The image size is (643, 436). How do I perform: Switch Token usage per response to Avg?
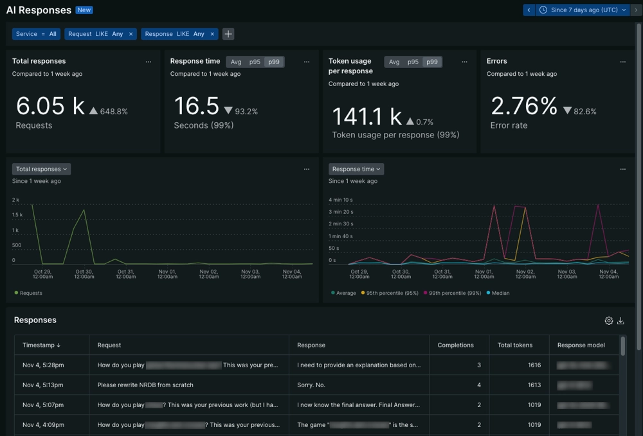394,62
